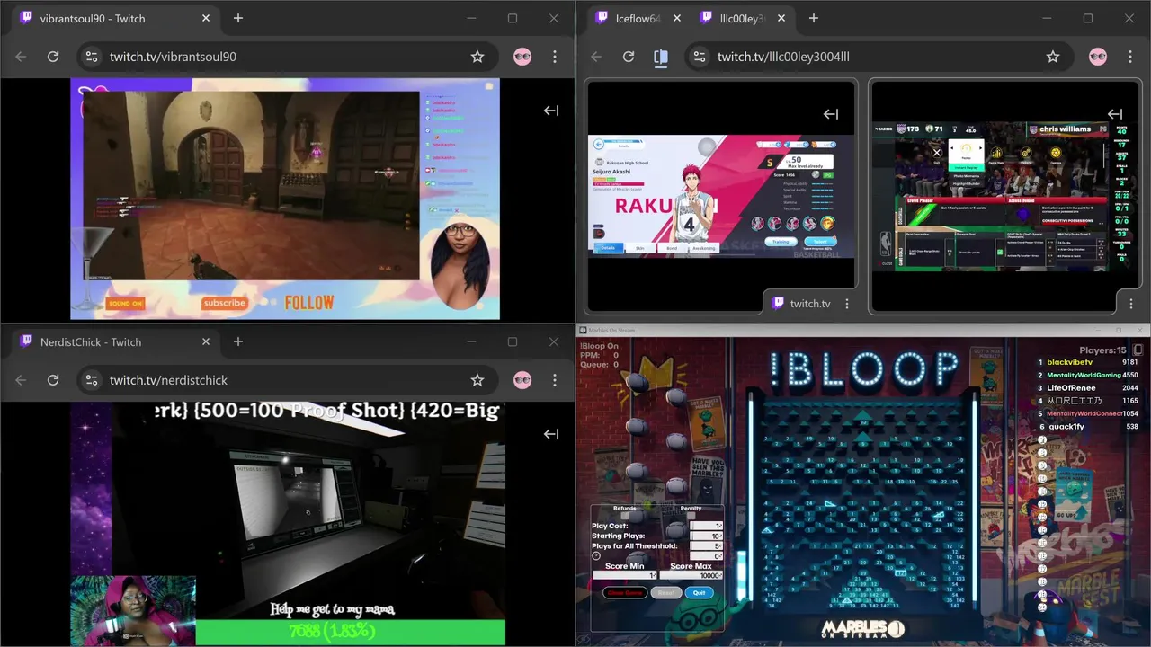
Task: Open a new tab in the vibrantsoul90 window
Action: point(238,18)
